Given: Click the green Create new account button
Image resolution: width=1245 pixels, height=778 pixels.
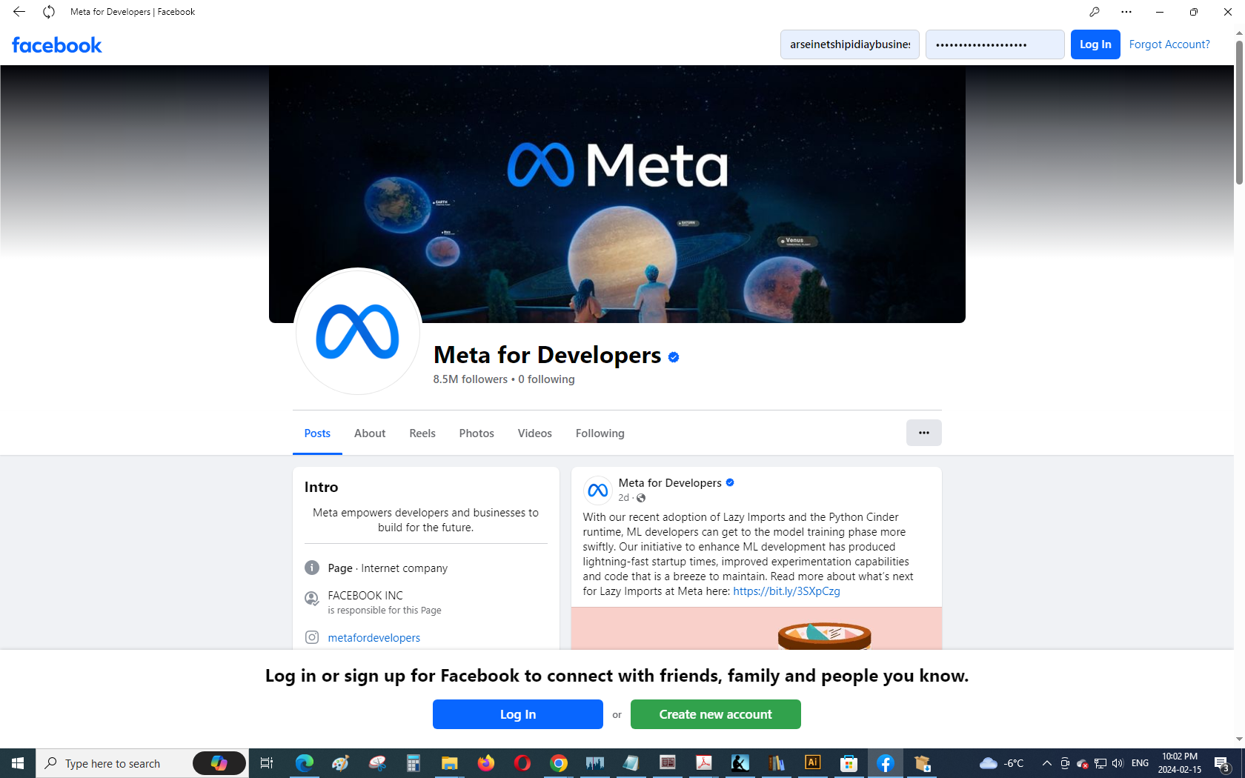Looking at the screenshot, I should (715, 714).
